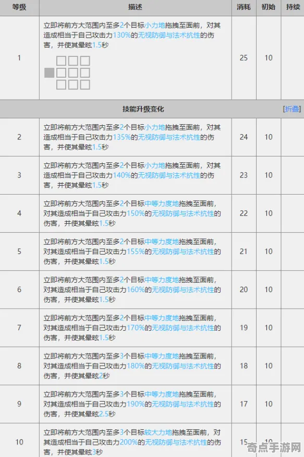Click level number 8 in the 等级 column
Image resolution: width=304 pixels, height=457 pixels.
[19, 366]
